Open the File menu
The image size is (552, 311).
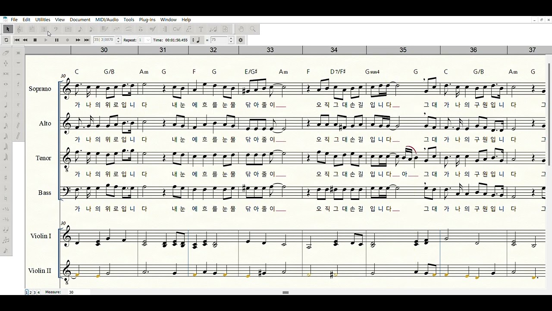pyautogui.click(x=14, y=19)
